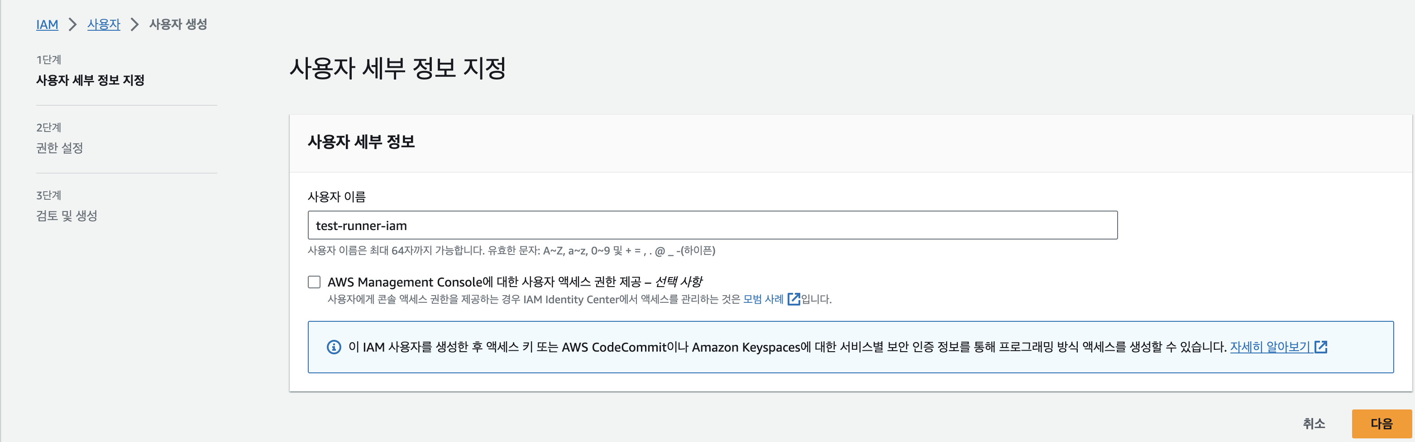Click the username helper text below input
Image resolution: width=1415 pixels, height=442 pixels.
click(x=511, y=251)
